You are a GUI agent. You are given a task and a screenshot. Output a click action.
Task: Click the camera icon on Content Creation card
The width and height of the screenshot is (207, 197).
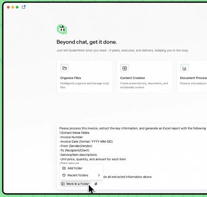[x=125, y=68]
